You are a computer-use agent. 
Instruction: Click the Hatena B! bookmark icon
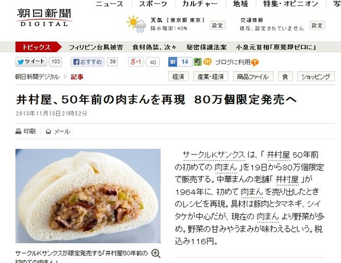tap(173, 62)
